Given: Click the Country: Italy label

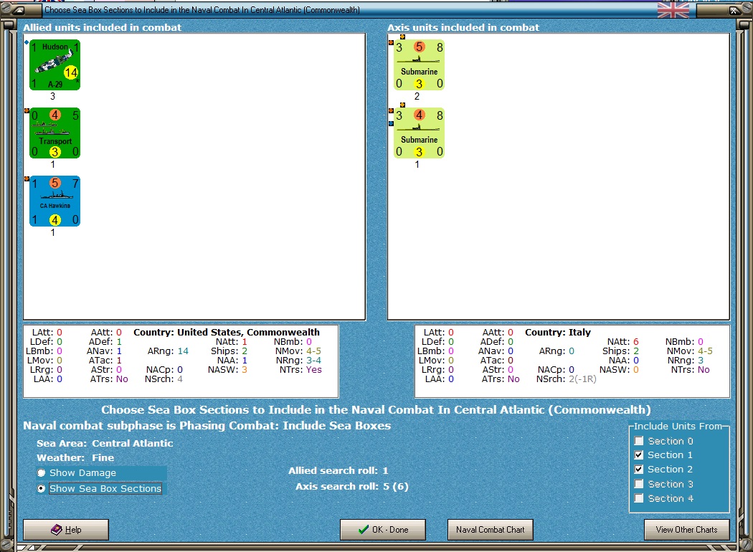Looking at the screenshot, I should [x=557, y=332].
